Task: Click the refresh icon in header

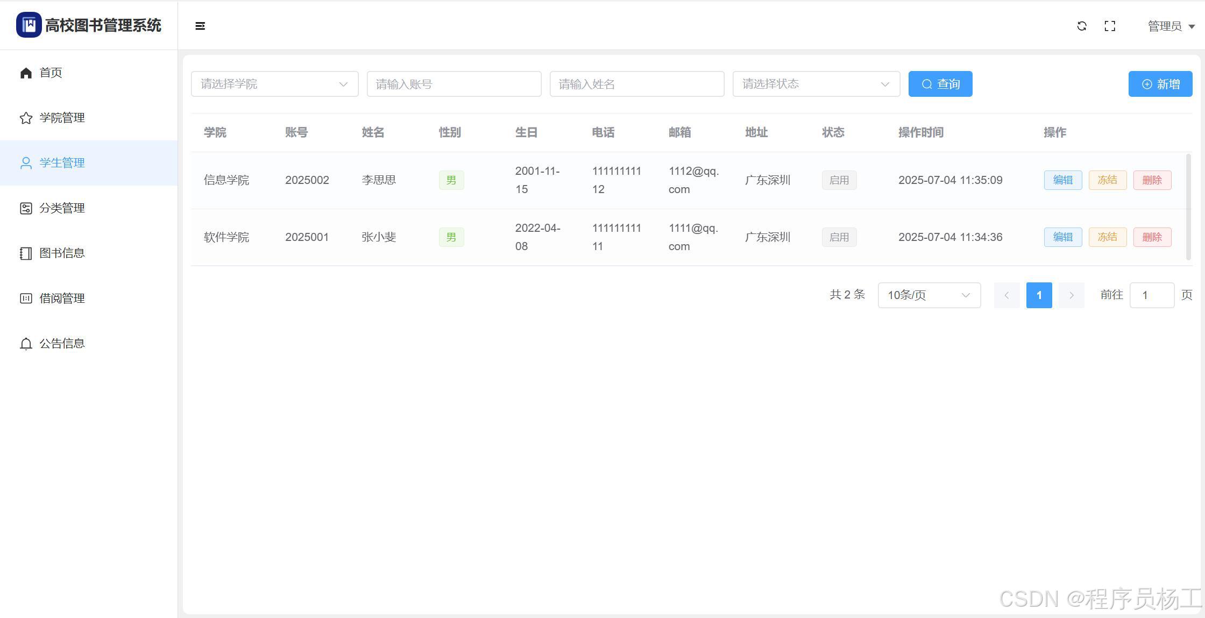Action: pos(1081,26)
